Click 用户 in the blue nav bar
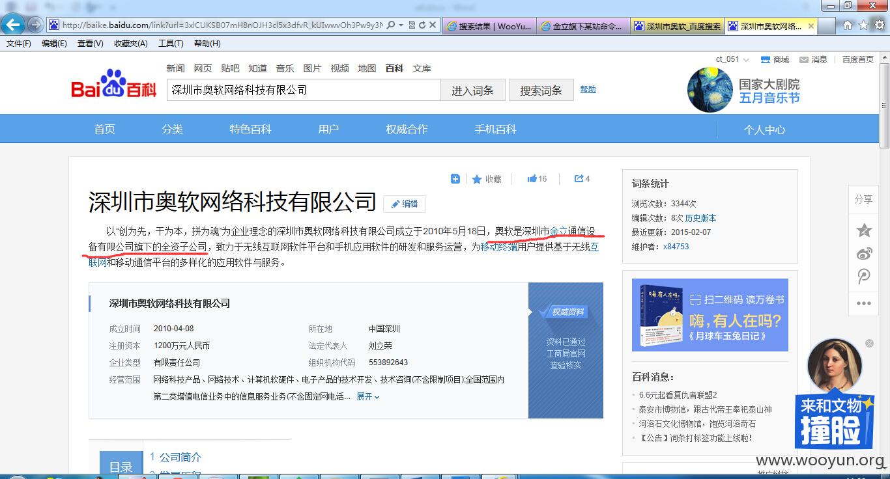The image size is (890, 479). (328, 129)
